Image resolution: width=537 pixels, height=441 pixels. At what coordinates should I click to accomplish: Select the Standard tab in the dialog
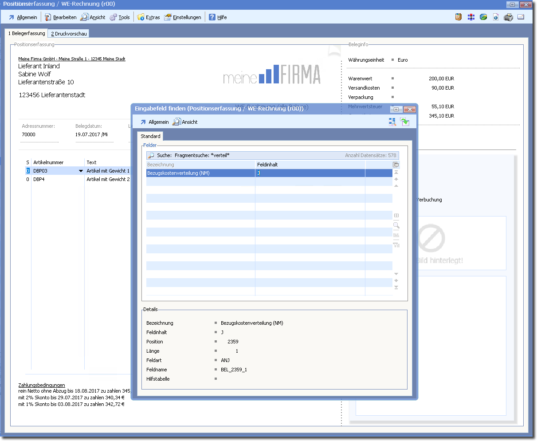coord(150,136)
